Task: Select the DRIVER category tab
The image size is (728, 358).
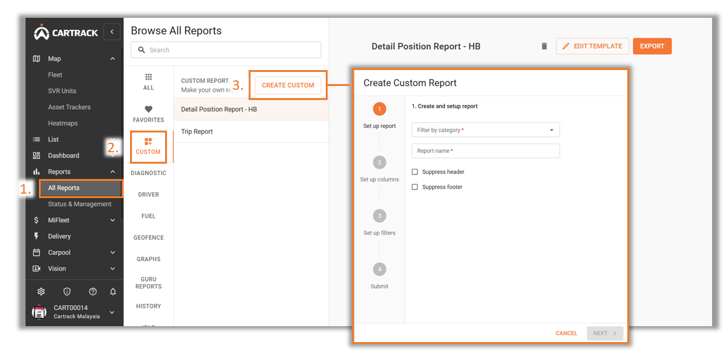Action: click(x=149, y=194)
